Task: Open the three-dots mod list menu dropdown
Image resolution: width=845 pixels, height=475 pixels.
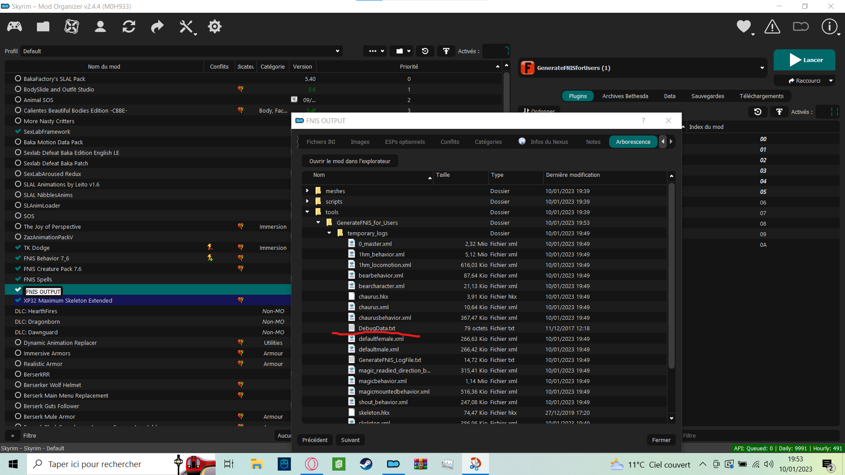Action: point(375,51)
